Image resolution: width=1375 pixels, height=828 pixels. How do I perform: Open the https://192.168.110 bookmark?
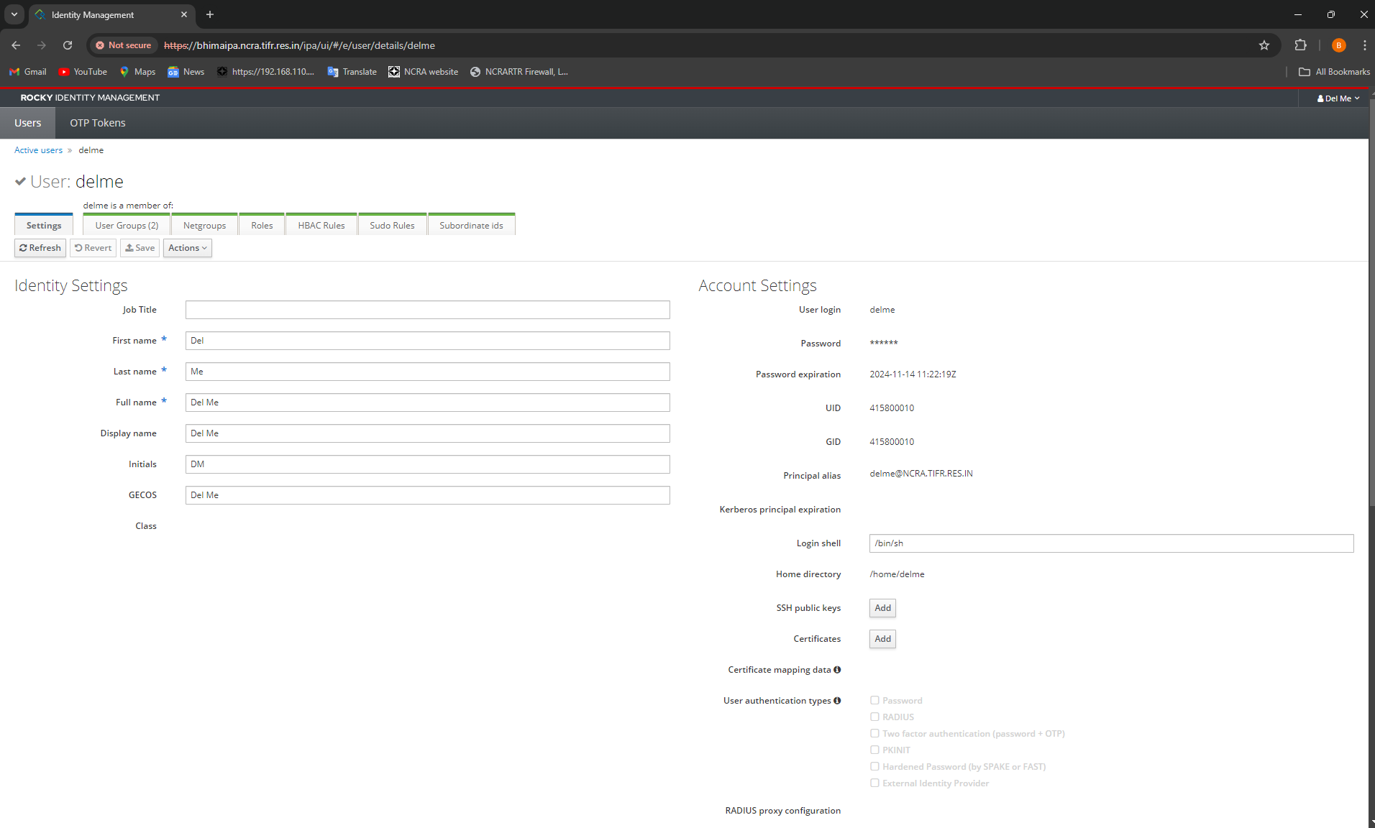(266, 72)
